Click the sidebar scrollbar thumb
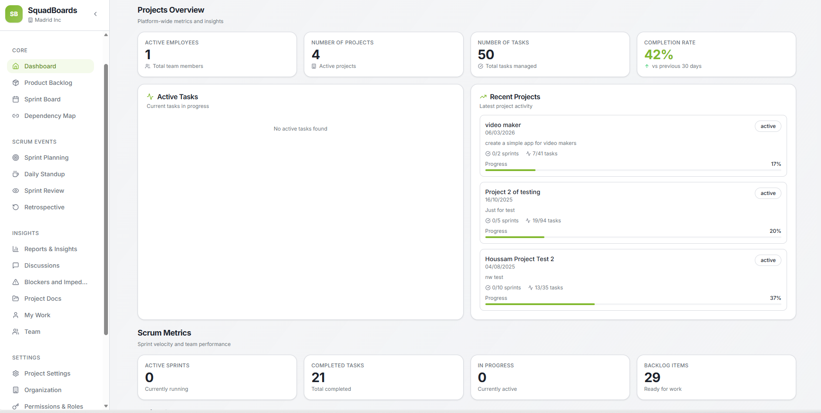 tap(106, 200)
